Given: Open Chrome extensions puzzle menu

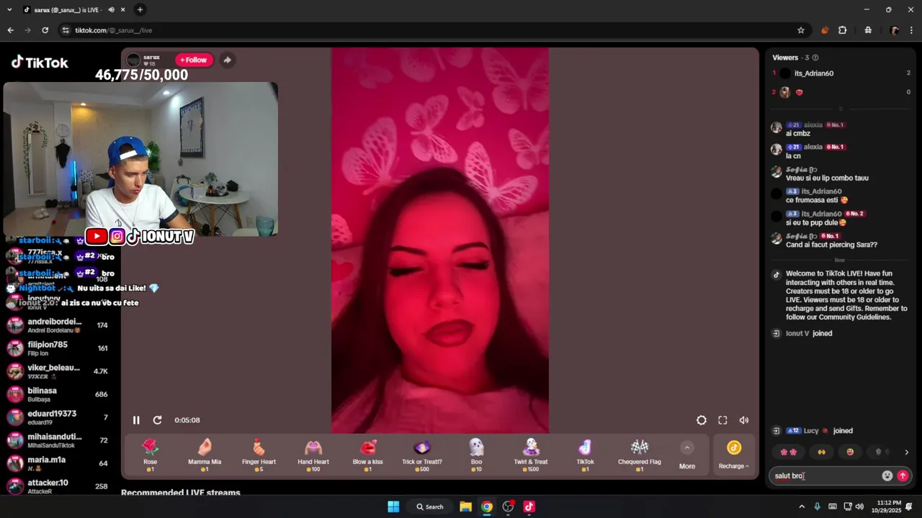Looking at the screenshot, I should click(843, 30).
